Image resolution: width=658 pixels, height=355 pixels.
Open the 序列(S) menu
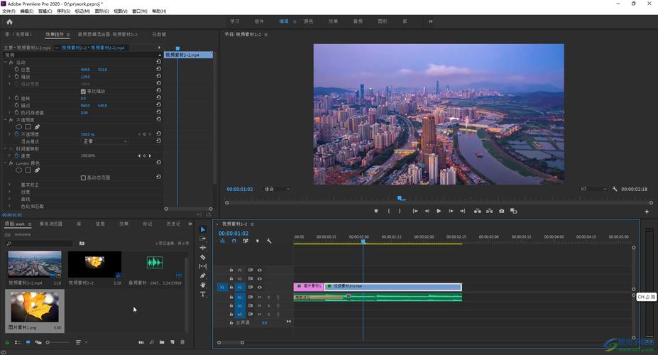coord(64,11)
